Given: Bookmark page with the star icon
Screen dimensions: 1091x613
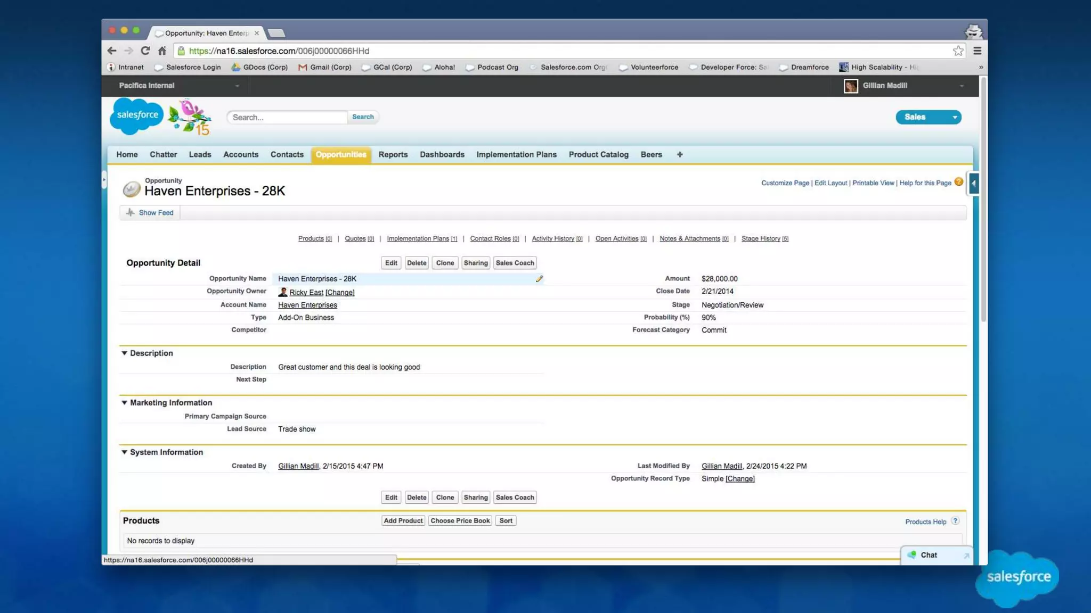Looking at the screenshot, I should (x=958, y=51).
